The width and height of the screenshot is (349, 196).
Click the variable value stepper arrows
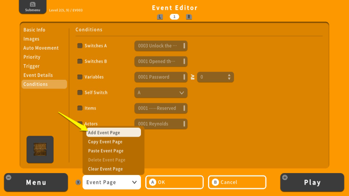coord(229,77)
